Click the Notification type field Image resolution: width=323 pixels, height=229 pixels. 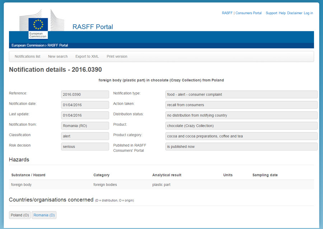(x=241, y=94)
